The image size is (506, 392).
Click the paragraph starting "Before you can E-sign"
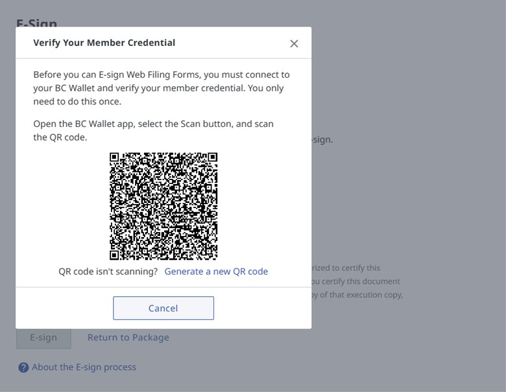(161, 88)
